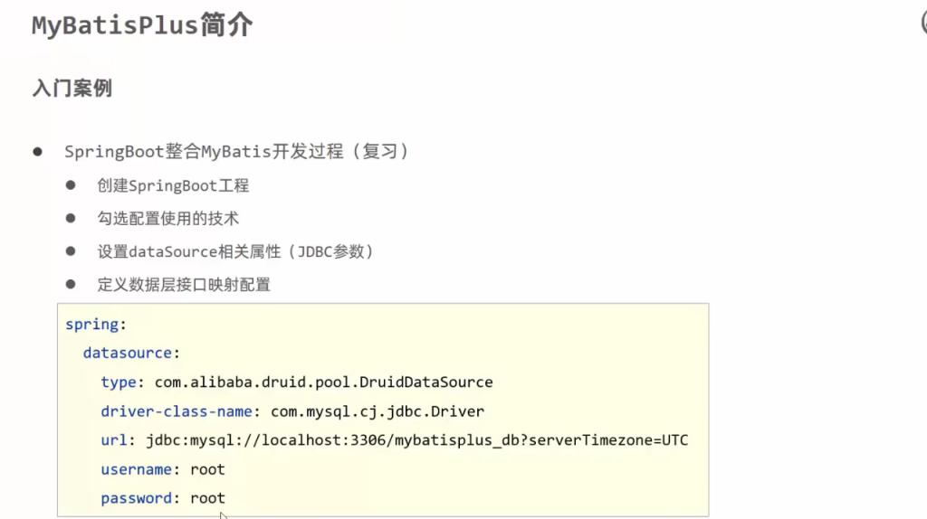Click the SpringBoot整合MyBatis开发过程 bullet text
This screenshot has height=519, width=927.
click(x=236, y=151)
